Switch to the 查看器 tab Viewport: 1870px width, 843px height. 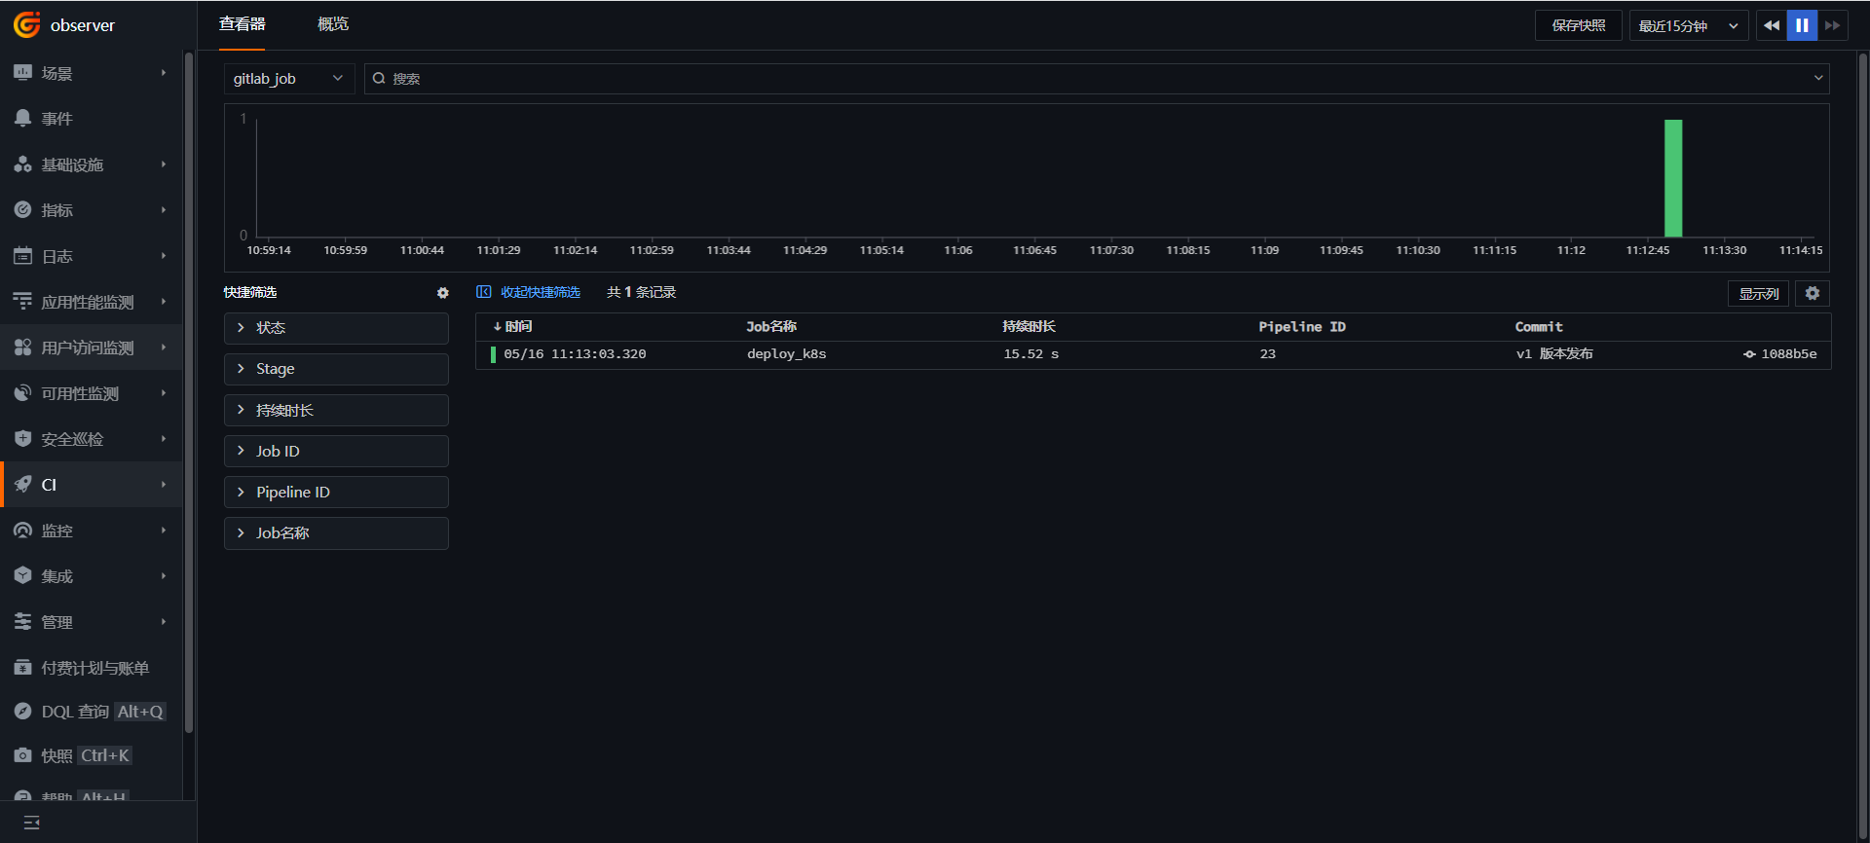tap(242, 24)
